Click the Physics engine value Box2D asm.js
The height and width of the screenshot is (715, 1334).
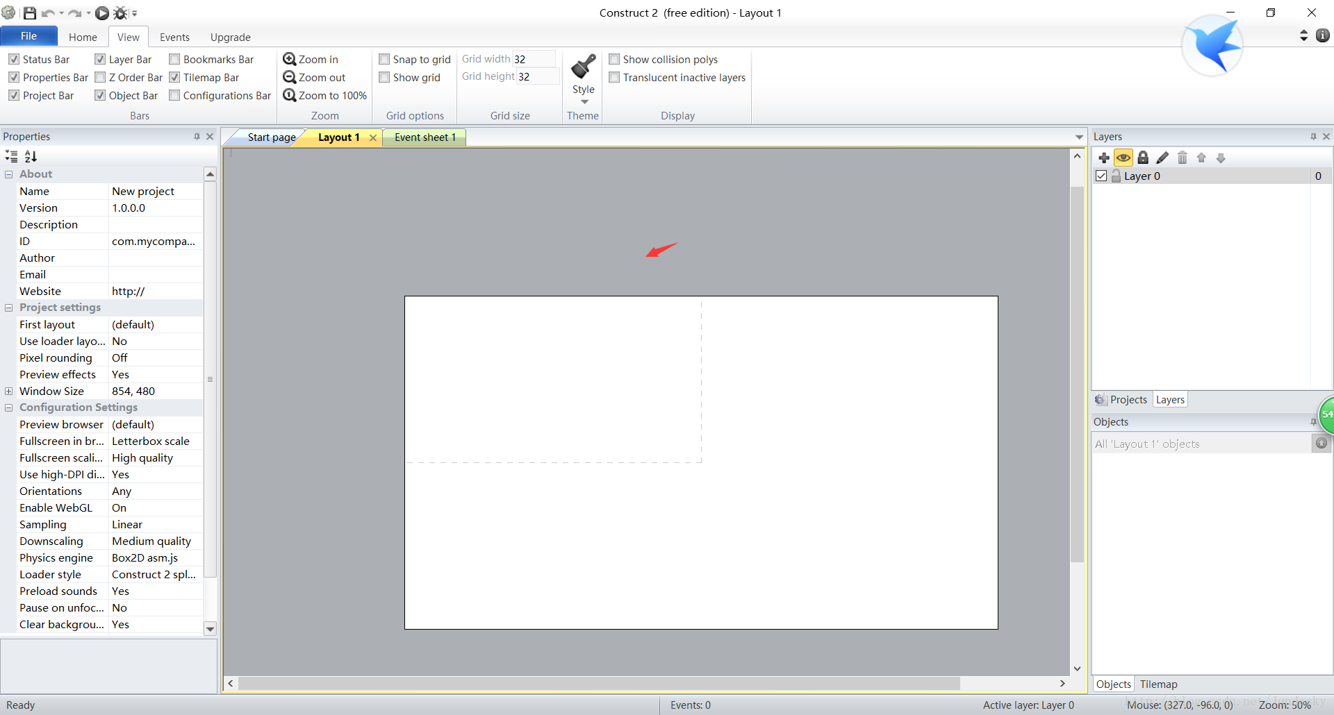(x=145, y=557)
